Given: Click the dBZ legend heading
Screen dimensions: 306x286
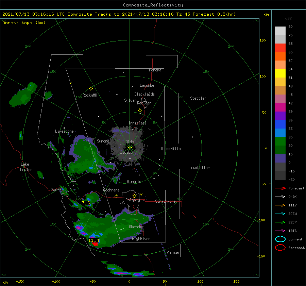Looking at the screenshot, I should click(x=288, y=18).
